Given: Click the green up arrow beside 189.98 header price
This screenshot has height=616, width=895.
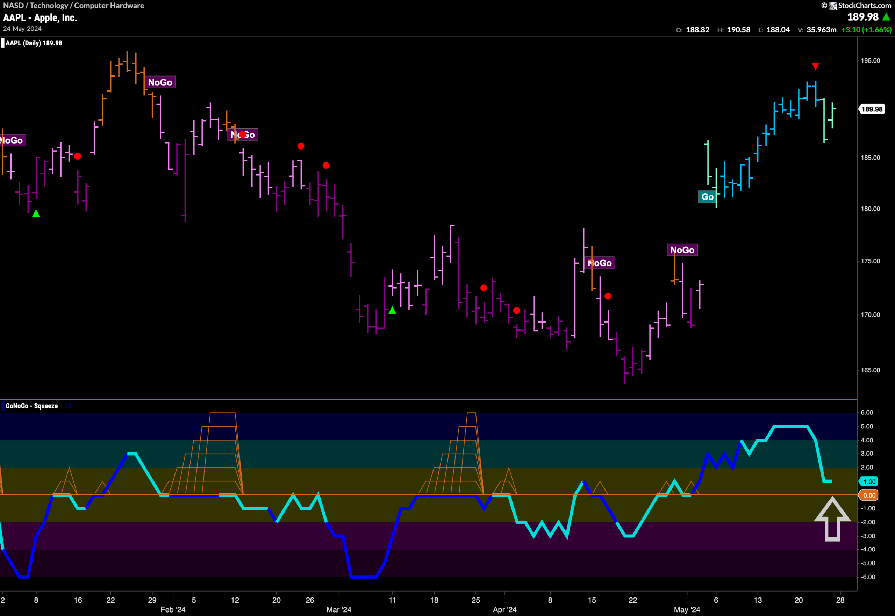Looking at the screenshot, I should (886, 17).
